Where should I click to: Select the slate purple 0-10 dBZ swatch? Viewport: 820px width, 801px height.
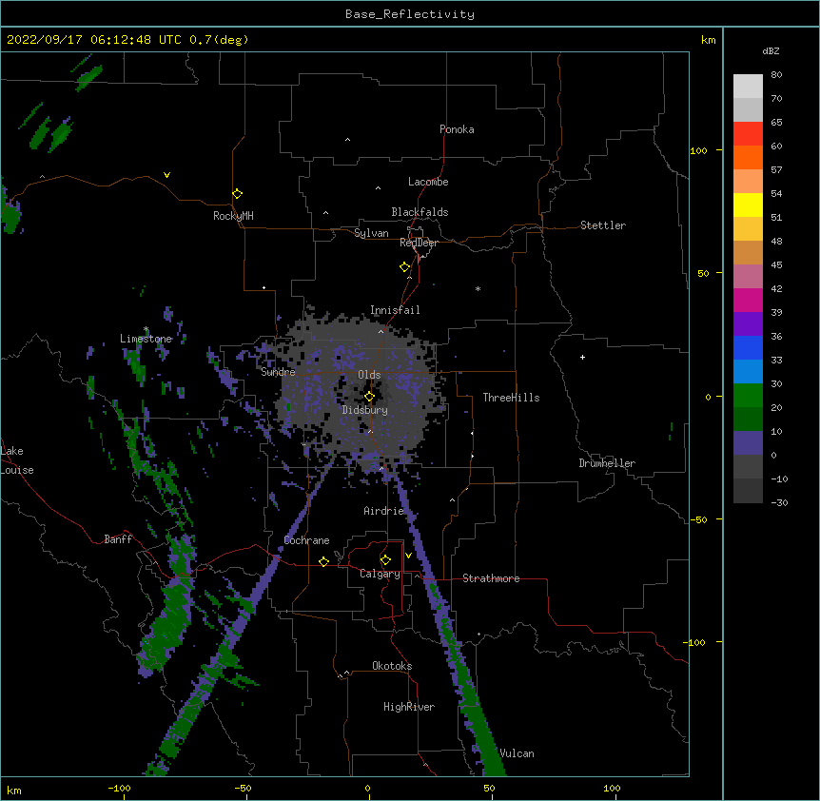(x=748, y=443)
